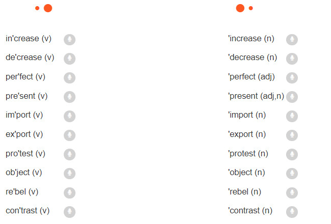Record pronunciation of re'bel (v)

[70, 192]
